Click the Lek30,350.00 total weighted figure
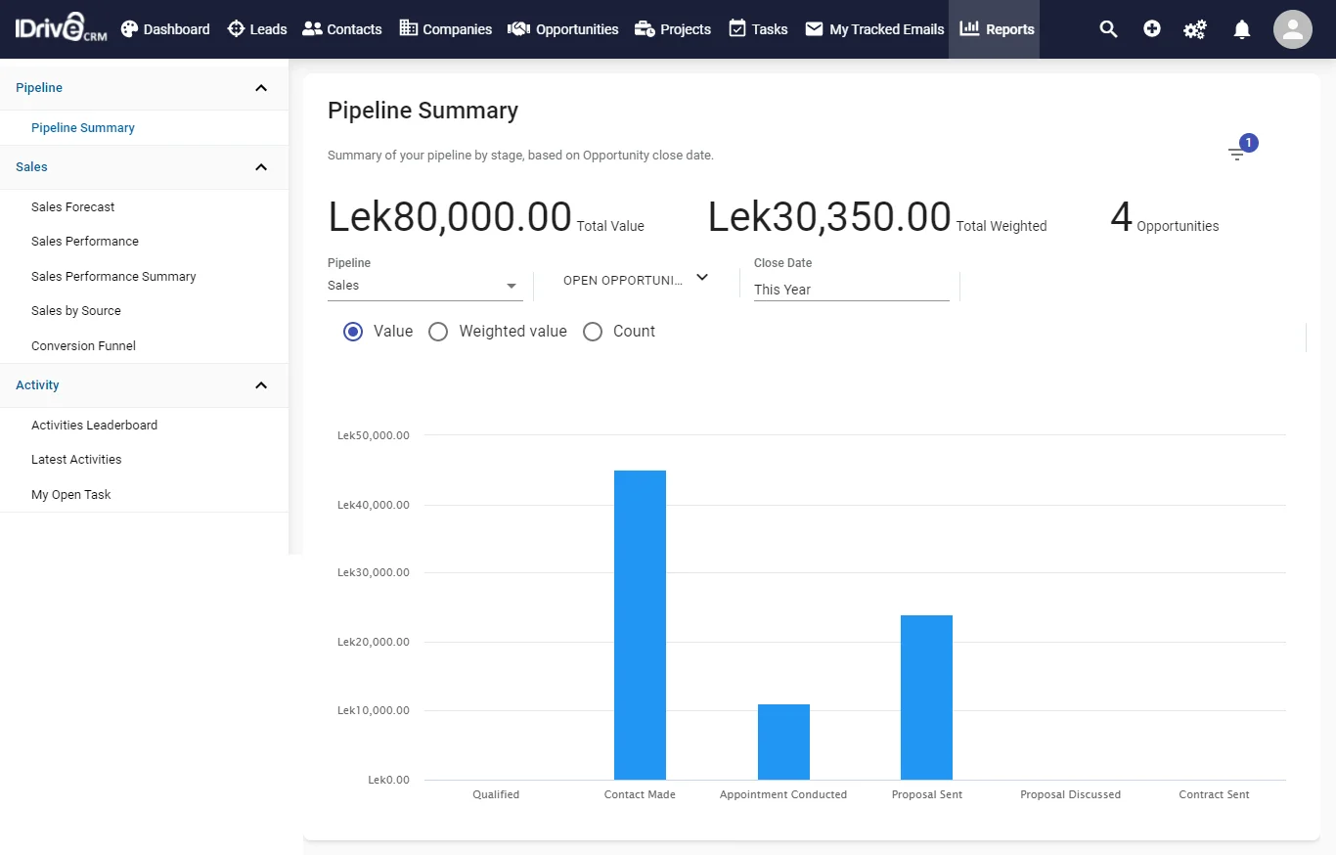The image size is (1336, 855). (829, 217)
